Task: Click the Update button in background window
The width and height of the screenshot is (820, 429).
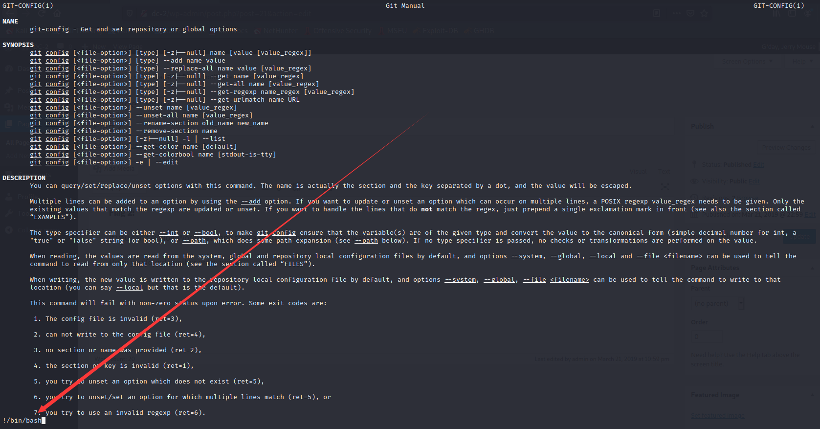Action: (800, 237)
